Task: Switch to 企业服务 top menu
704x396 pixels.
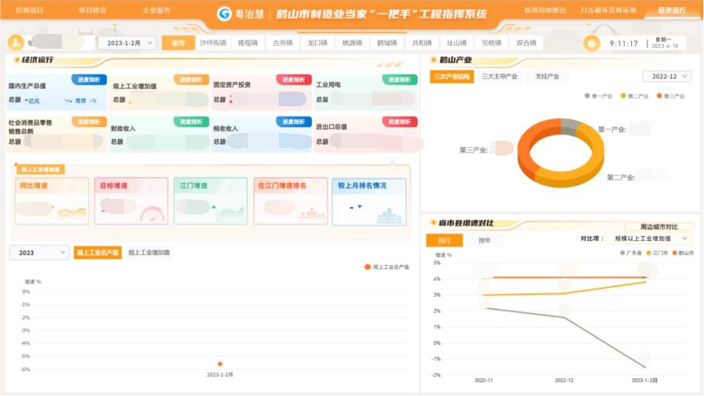Action: pos(156,10)
